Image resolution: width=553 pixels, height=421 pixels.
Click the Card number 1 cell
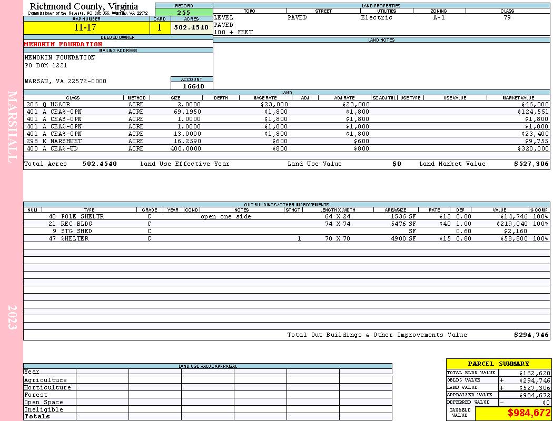[160, 28]
